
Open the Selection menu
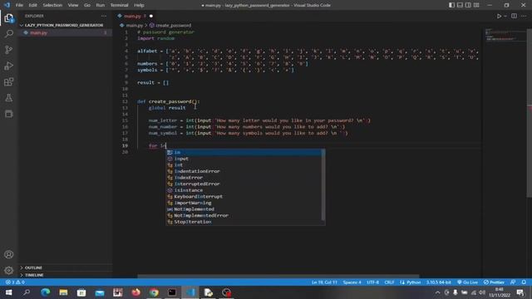pos(52,5)
